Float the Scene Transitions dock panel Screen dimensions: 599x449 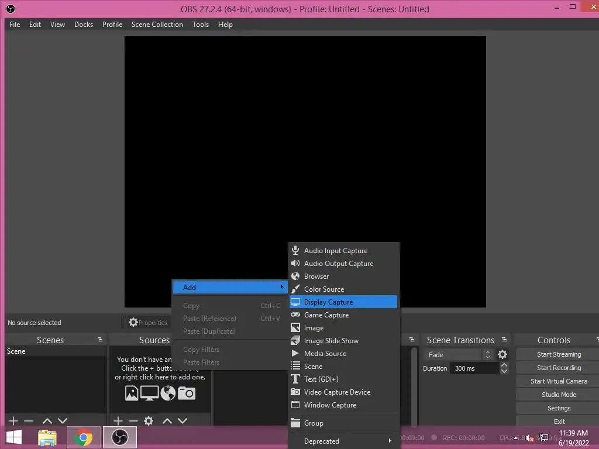pos(504,340)
